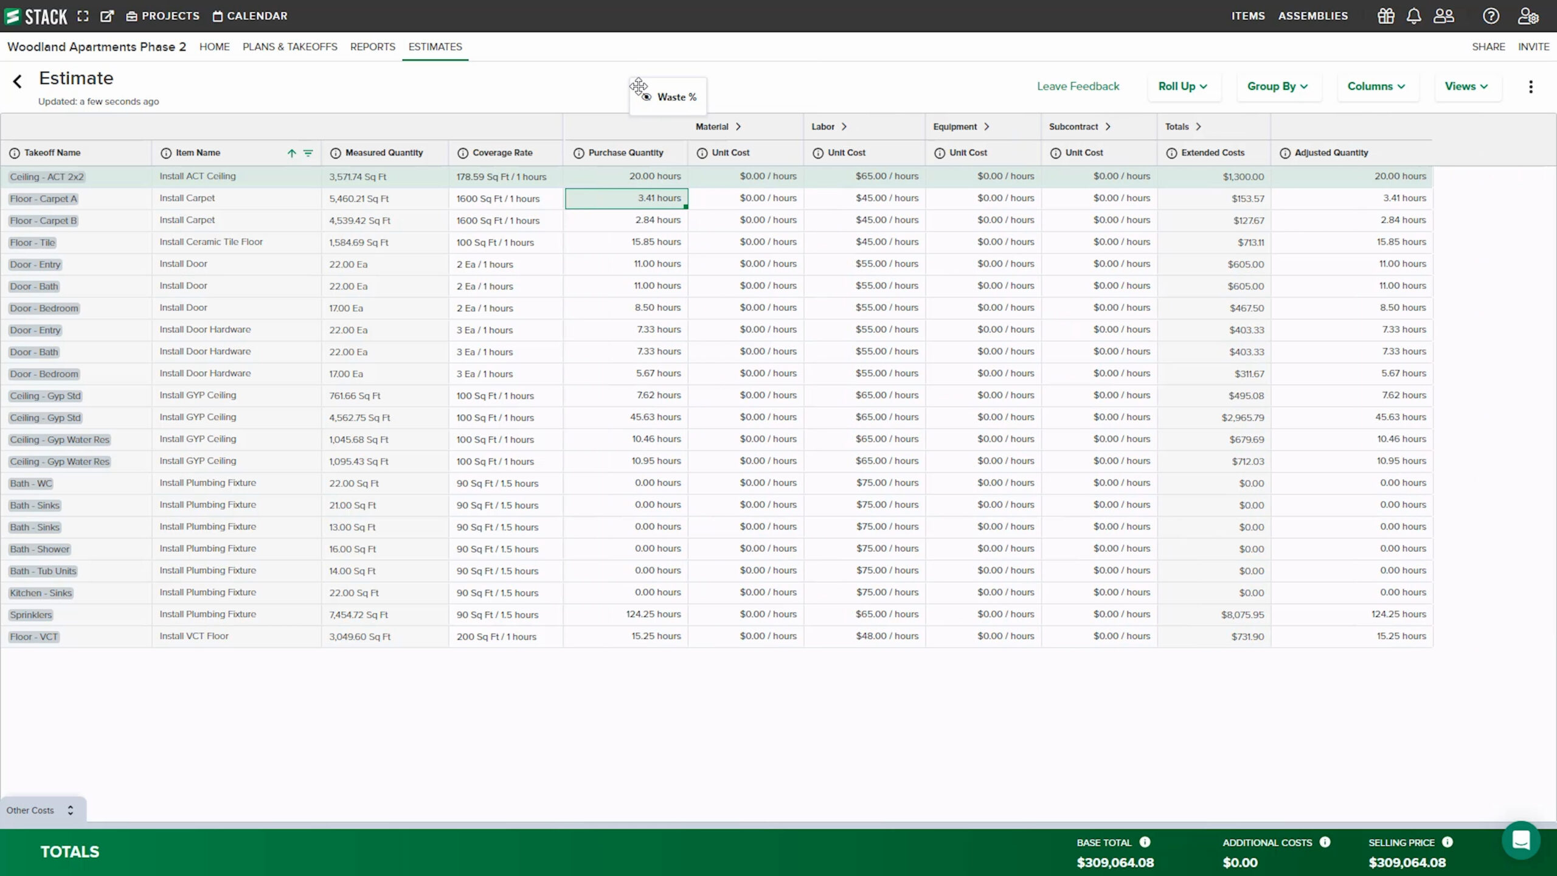1557x876 pixels.
Task: Click the fullscreen brackets icon beside STACK logo
Action: coord(83,16)
